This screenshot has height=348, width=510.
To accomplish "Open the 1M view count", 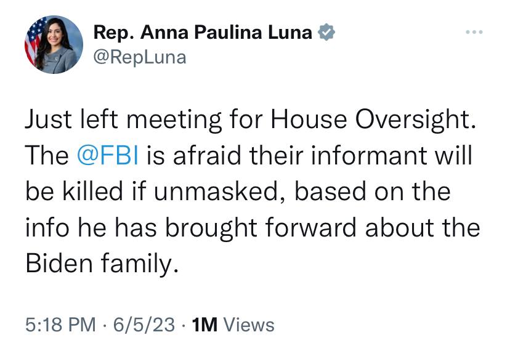I will click(x=204, y=325).
